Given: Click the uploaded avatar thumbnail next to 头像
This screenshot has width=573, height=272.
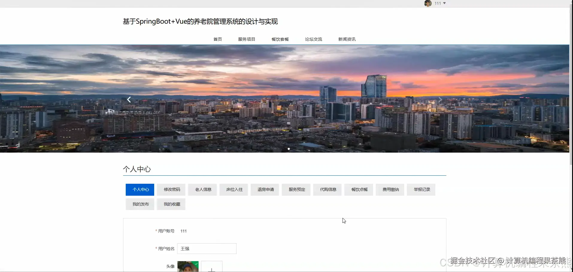Looking at the screenshot, I should (188, 267).
